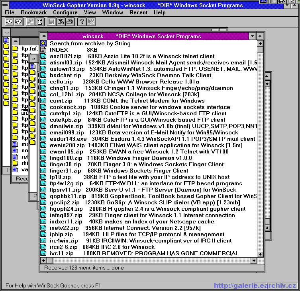Screen dimensions: 300x291
Task: Click the winsock vertical scrollbar thumb
Action: [x=260, y=50]
